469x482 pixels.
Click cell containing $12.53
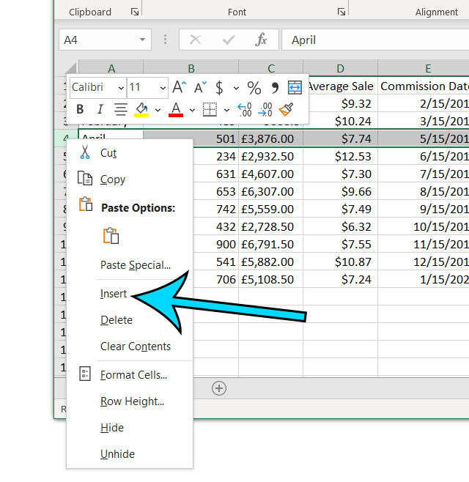[341, 157]
